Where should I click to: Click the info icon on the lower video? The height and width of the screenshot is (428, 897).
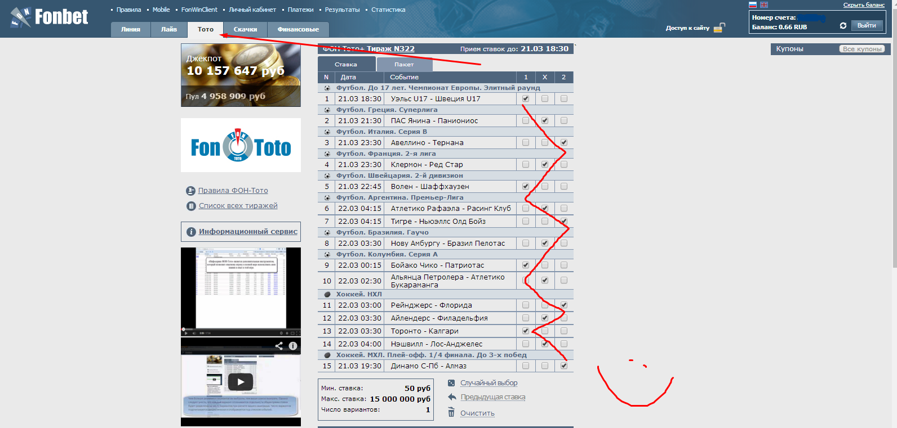tap(293, 346)
